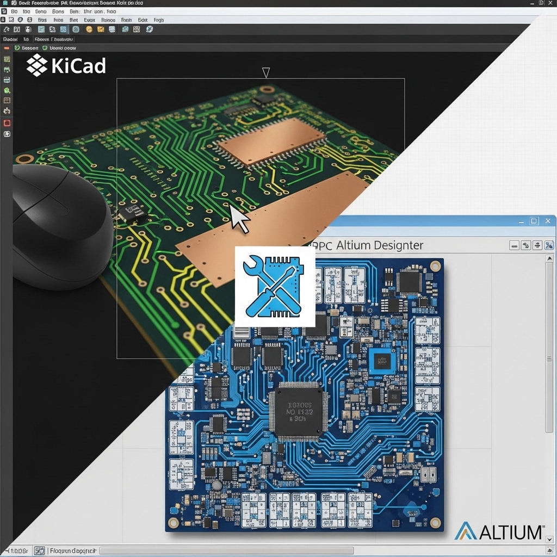Open the 'Bdit' menu item

(143, 20)
